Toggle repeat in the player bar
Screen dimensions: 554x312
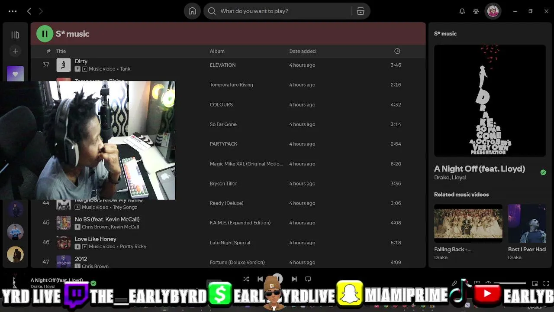click(308, 279)
